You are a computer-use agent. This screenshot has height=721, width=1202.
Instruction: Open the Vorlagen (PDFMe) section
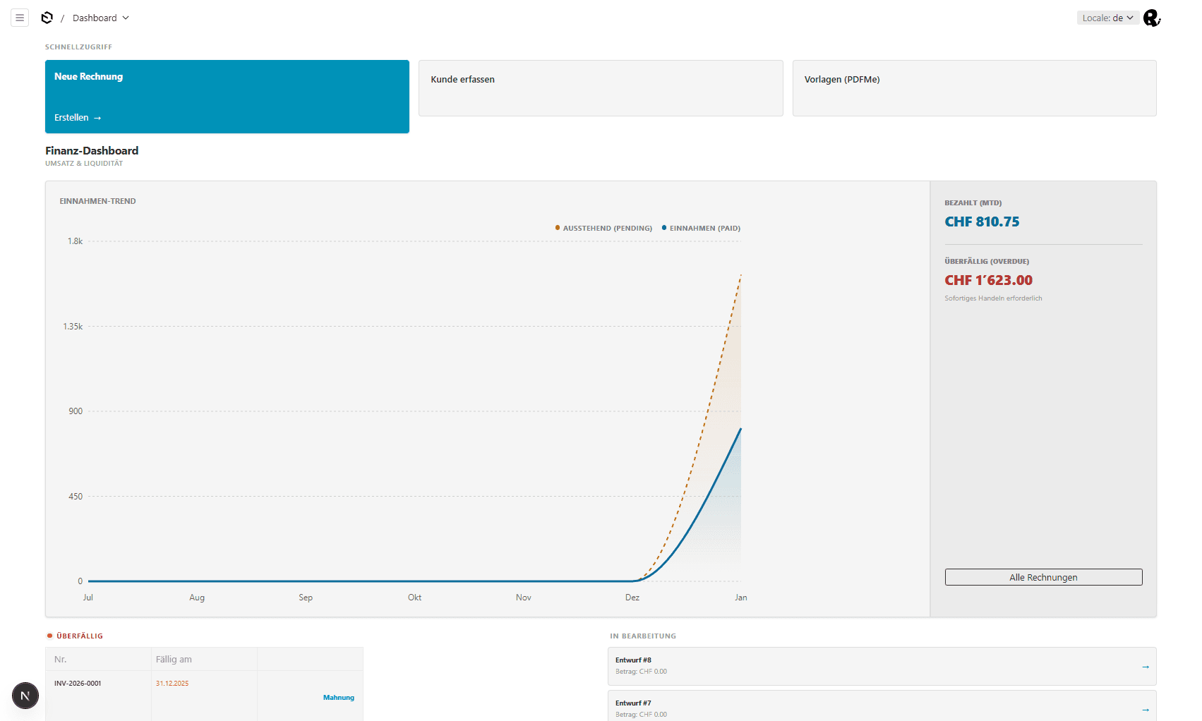point(974,87)
